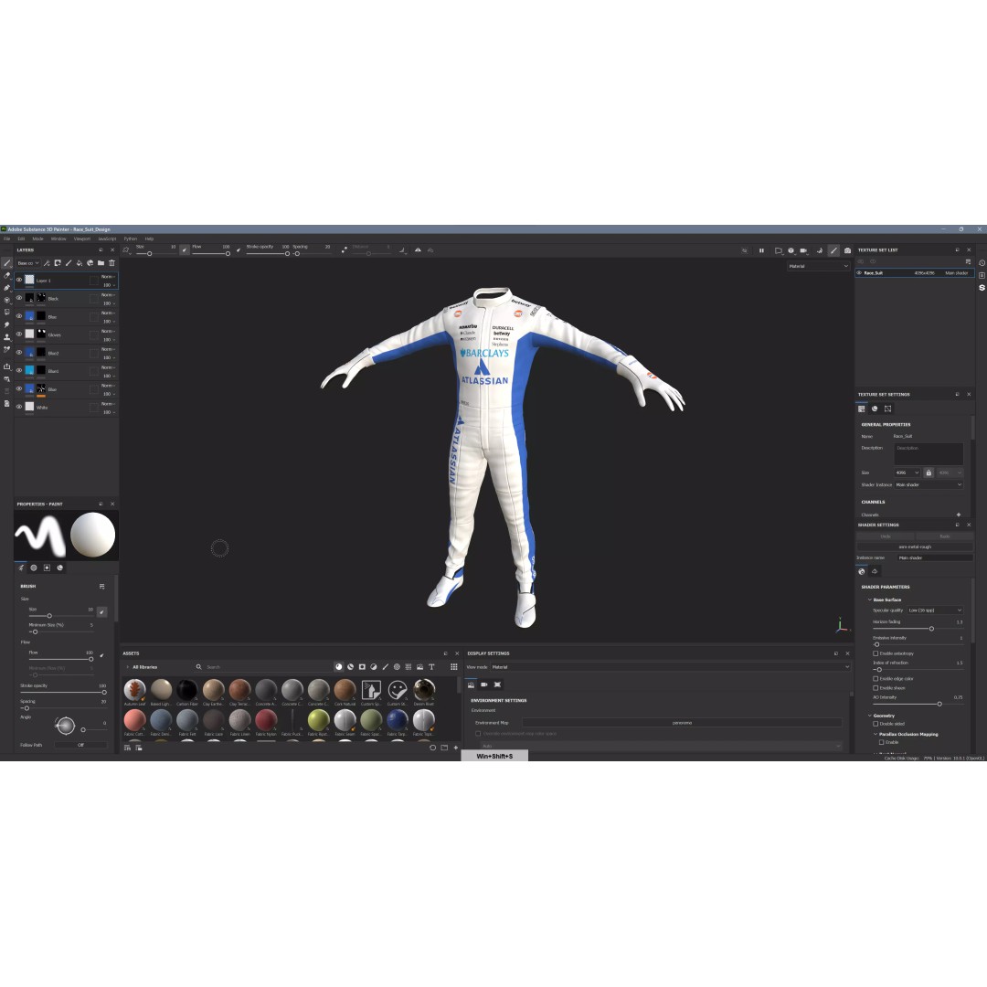Pause the viewport engine computation
This screenshot has width=987, height=987.
point(761,250)
